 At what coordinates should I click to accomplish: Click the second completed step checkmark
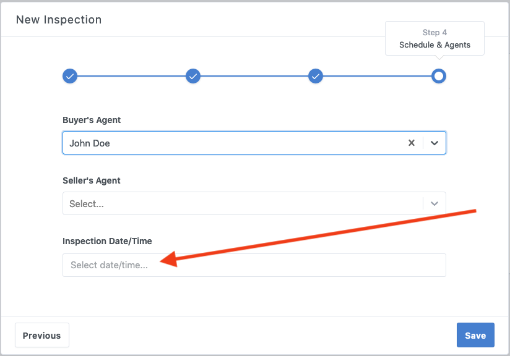coord(193,76)
